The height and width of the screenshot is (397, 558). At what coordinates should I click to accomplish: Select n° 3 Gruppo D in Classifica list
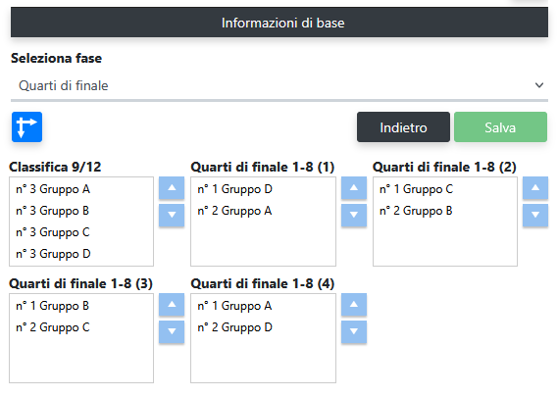coord(81,254)
